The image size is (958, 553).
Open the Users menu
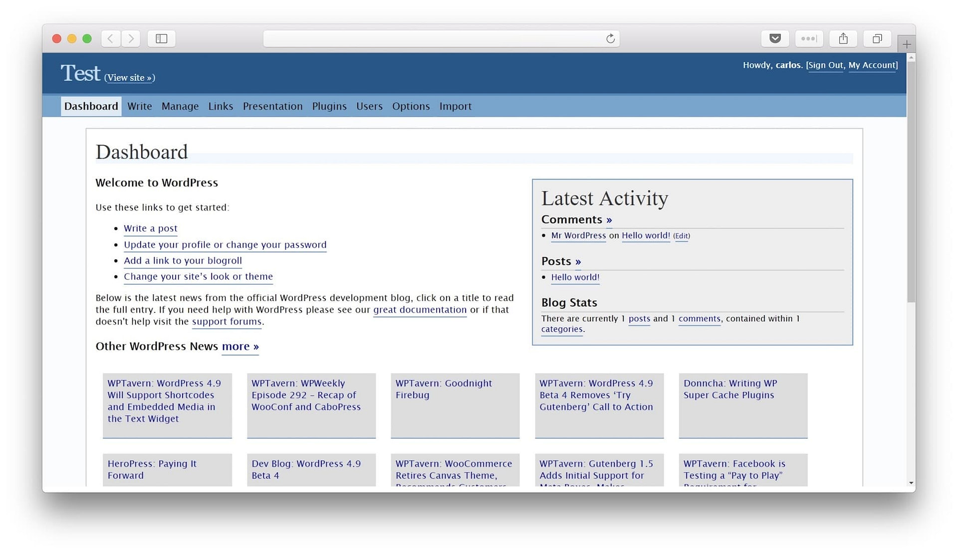[x=369, y=106]
